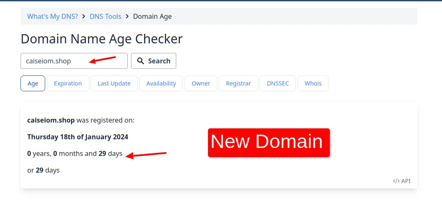Open the Last Update tab
The width and height of the screenshot is (442, 213).
point(114,83)
